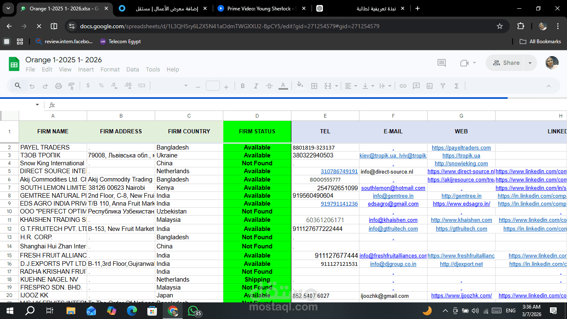This screenshot has height=319, width=567.
Task: Open horizontal align dropdown
Action: click(351, 86)
